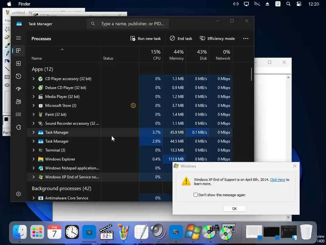This screenshot has height=245, width=326.
Task: Click Task Manager vertical scrollbar thumb
Action: [252, 74]
